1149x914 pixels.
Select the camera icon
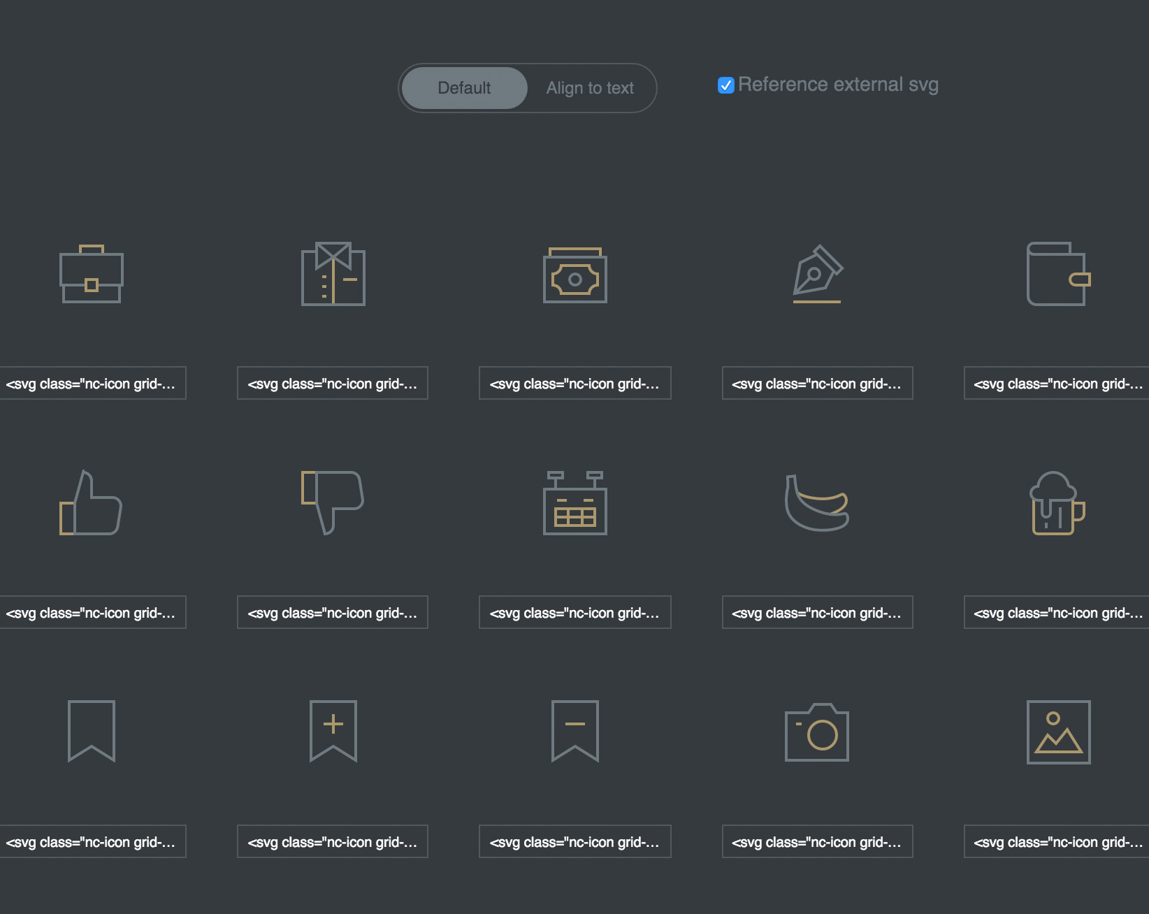(817, 732)
